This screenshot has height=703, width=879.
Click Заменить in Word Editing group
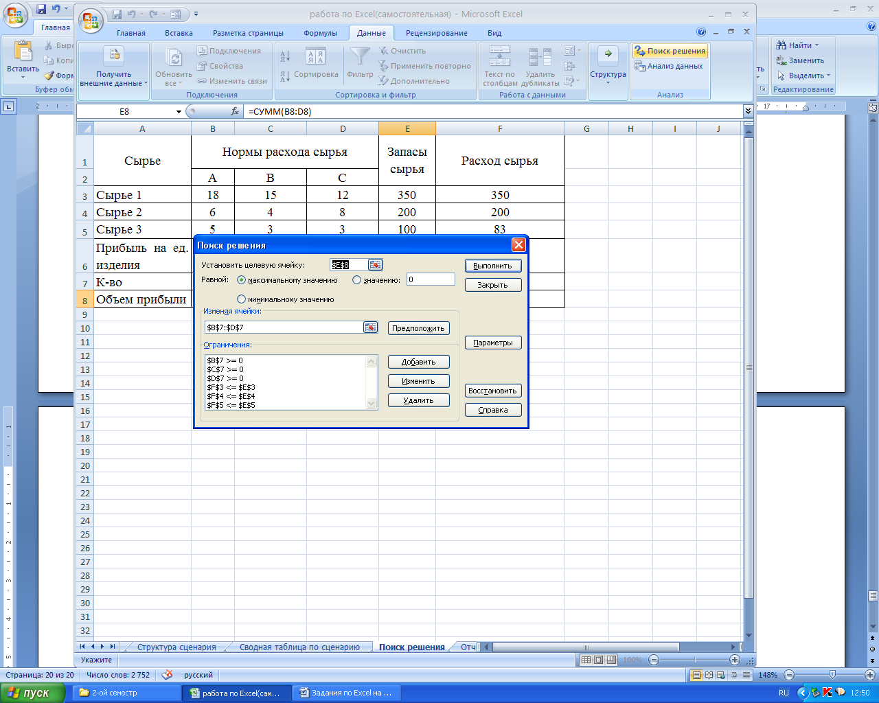[x=800, y=60]
